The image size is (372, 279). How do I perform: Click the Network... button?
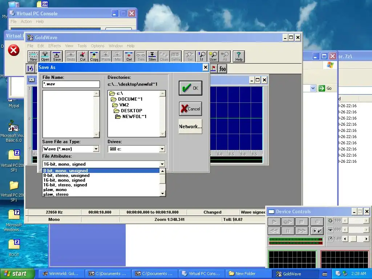190,126
